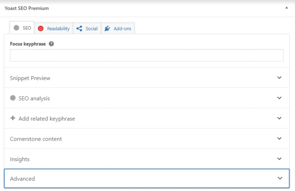The image size is (295, 191).
Task: Click the red sad-face Readability icon
Action: [x=41, y=28]
